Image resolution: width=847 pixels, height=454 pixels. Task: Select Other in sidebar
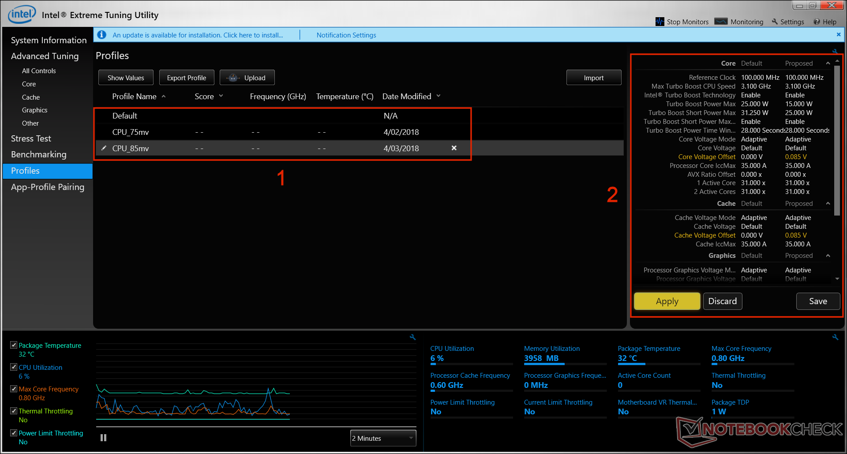(x=30, y=123)
